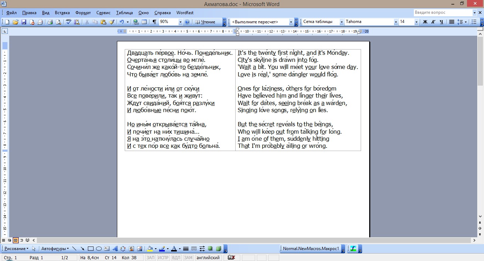The height and width of the screenshot is (261, 484).
Task: Activate the Format Painter brush
Action: tap(112, 22)
